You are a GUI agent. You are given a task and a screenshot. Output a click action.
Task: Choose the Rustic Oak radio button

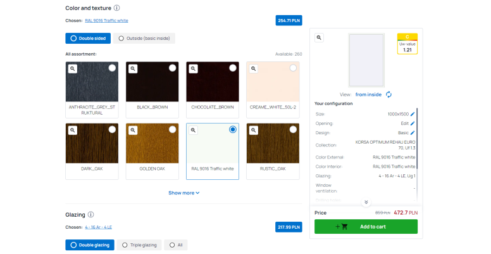[293, 129]
